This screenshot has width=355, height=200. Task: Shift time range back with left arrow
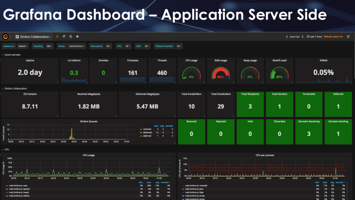point(287,37)
